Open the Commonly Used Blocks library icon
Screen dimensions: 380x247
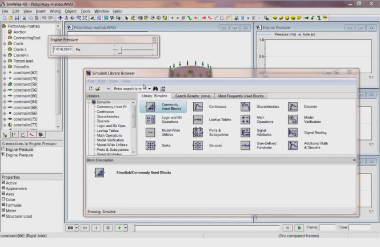151,107
